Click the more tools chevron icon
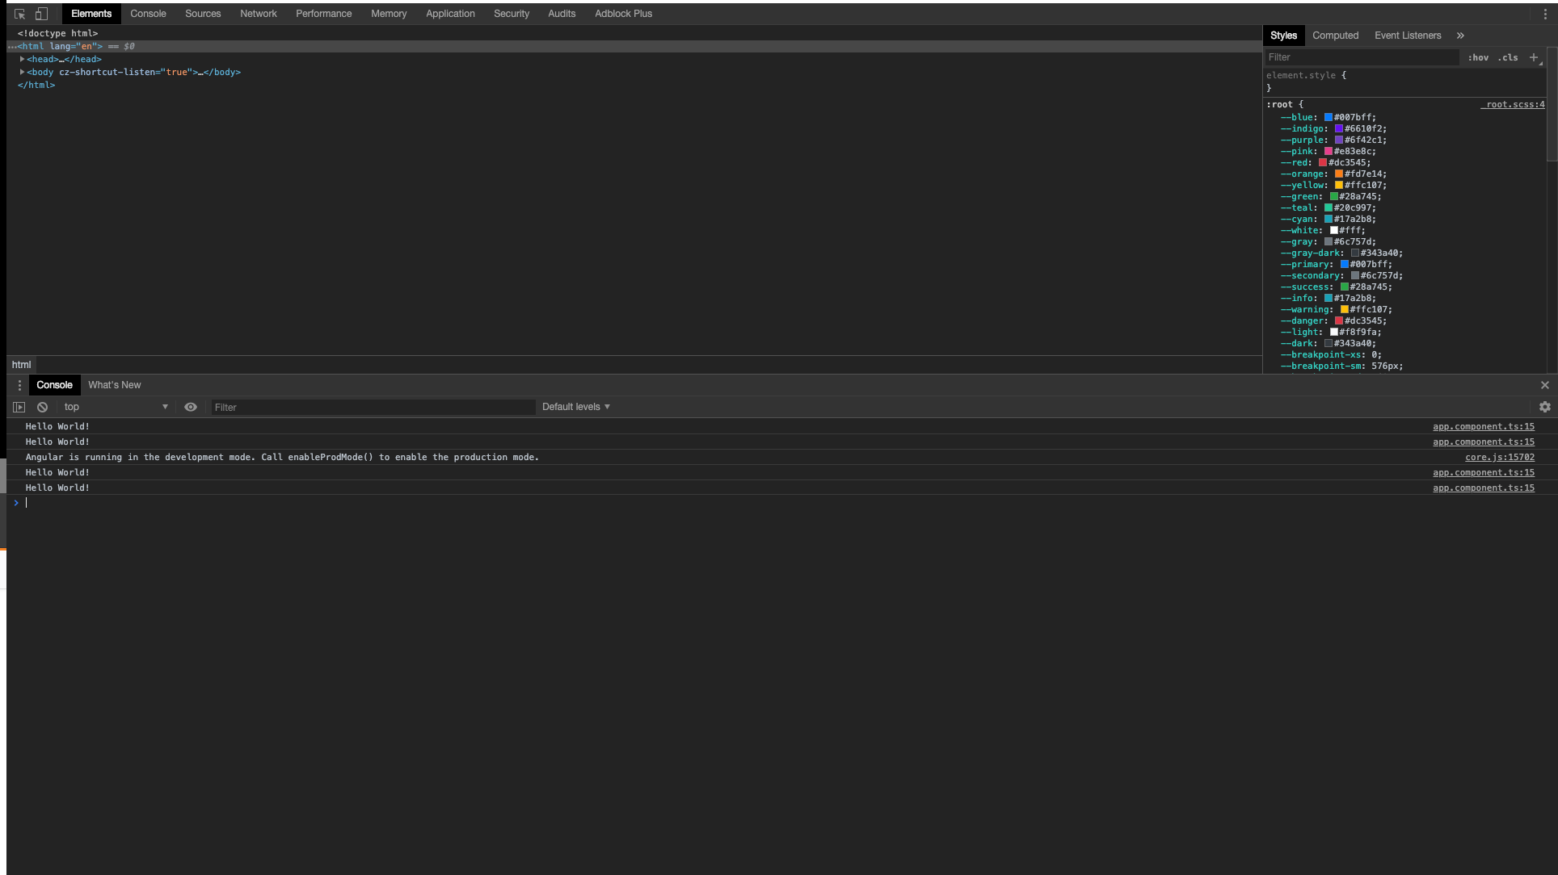Viewport: 1558px width, 875px height. [x=1461, y=36]
